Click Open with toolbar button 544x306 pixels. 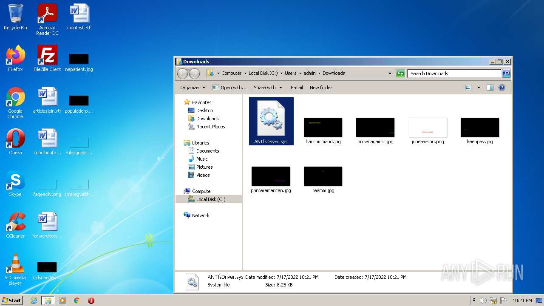click(x=229, y=88)
